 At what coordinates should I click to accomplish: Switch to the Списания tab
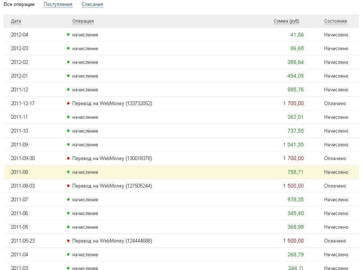click(92, 5)
